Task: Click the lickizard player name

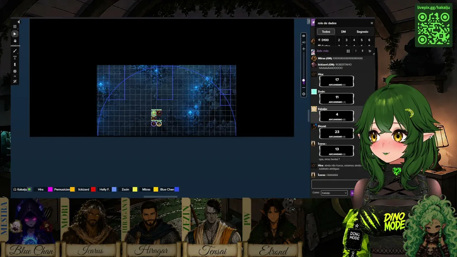Action: (84, 190)
